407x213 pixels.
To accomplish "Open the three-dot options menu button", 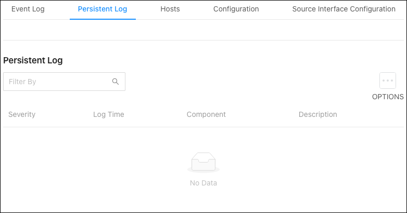I will (x=388, y=81).
